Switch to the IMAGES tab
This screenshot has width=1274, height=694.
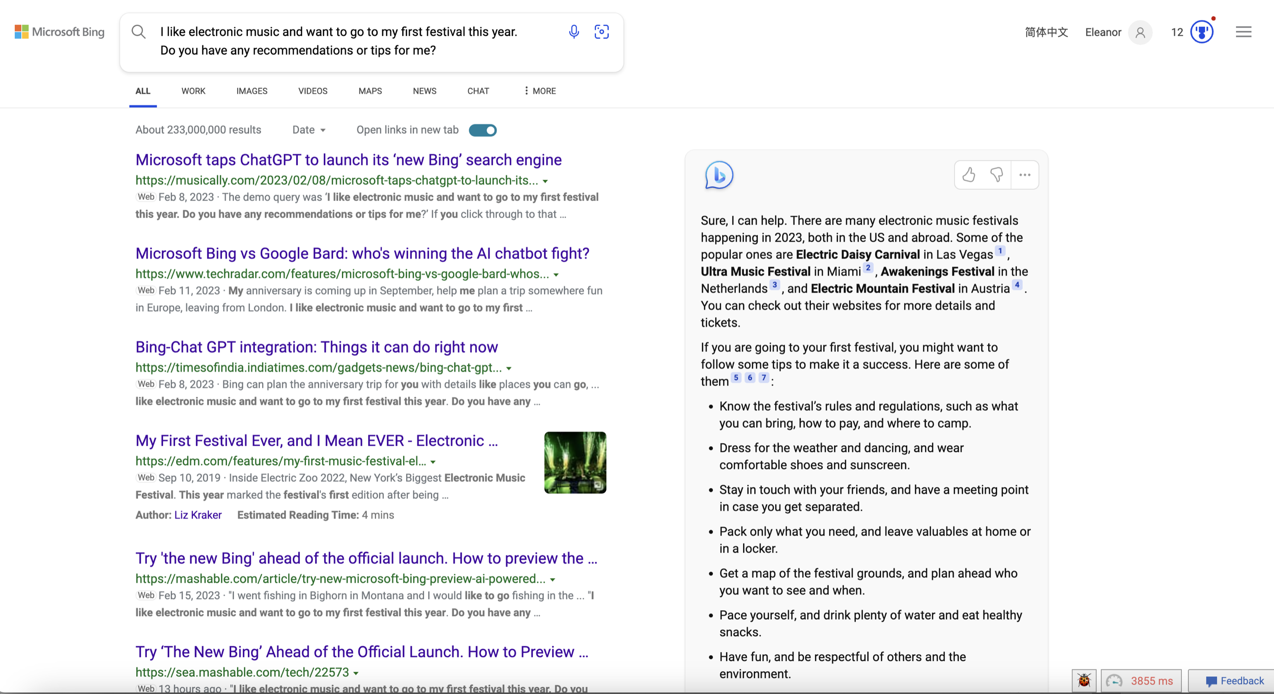(252, 91)
